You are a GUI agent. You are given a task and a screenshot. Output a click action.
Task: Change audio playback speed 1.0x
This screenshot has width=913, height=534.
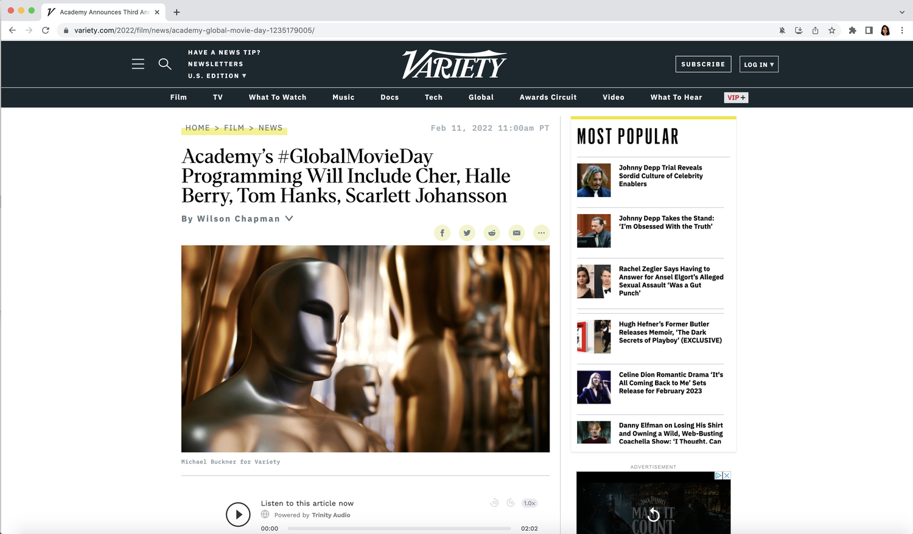coord(530,503)
